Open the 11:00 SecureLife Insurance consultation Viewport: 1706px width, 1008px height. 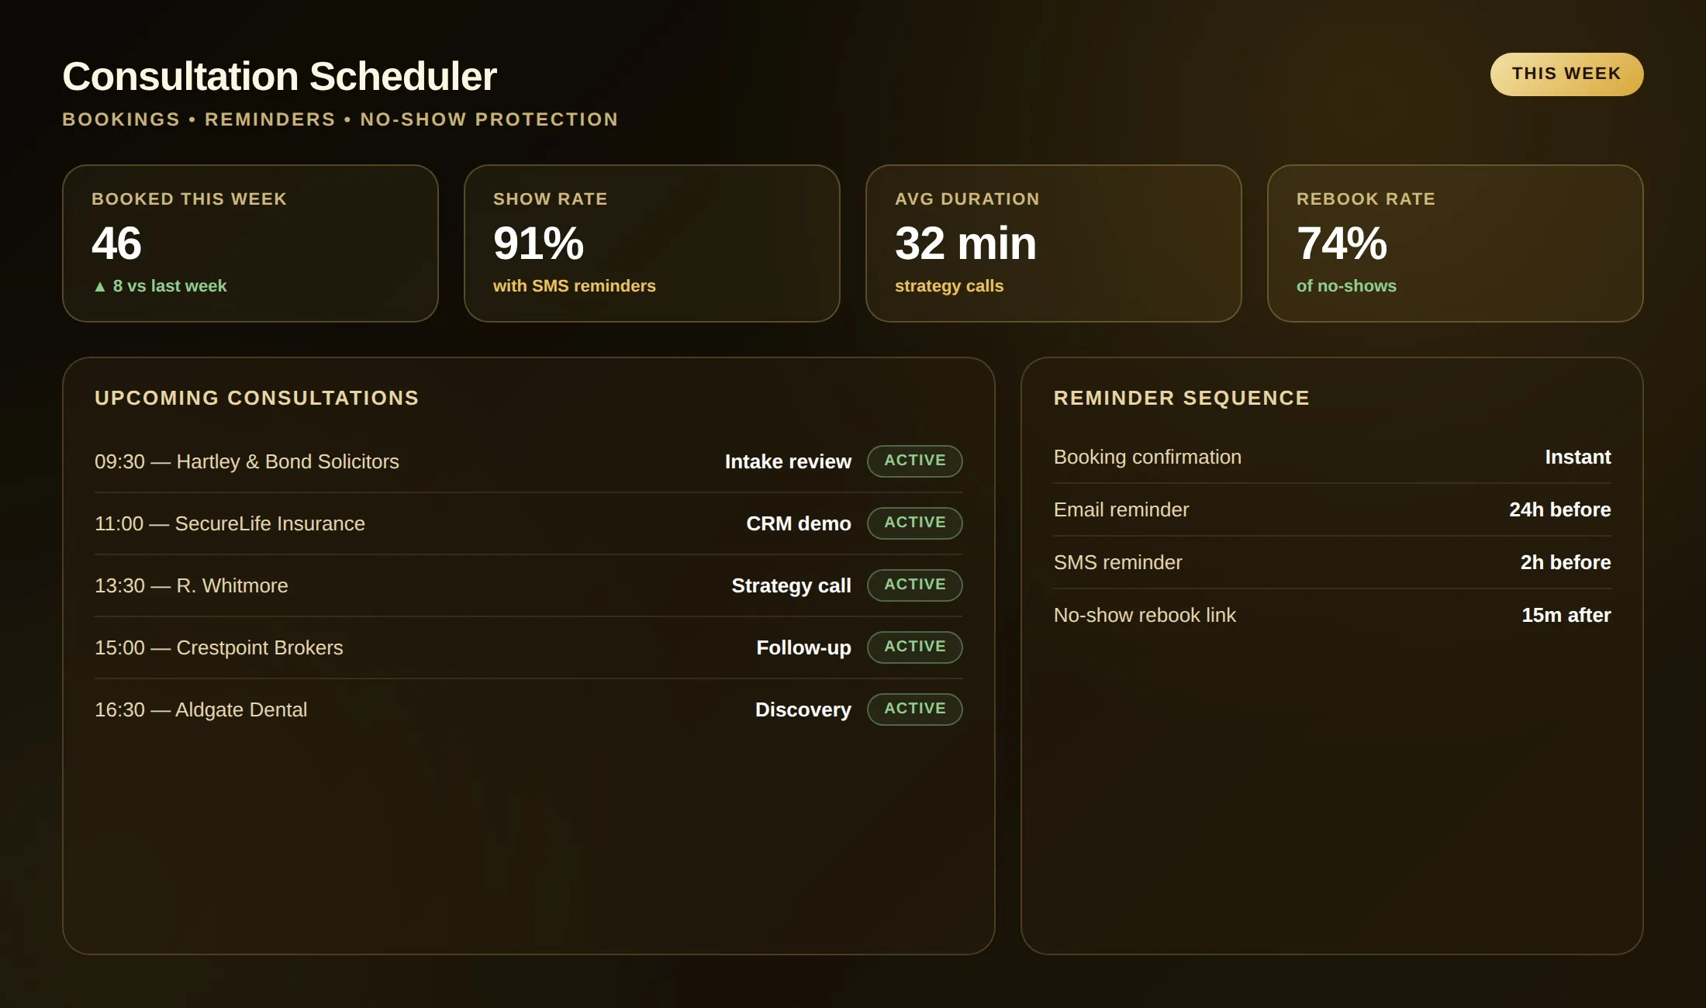click(x=529, y=523)
